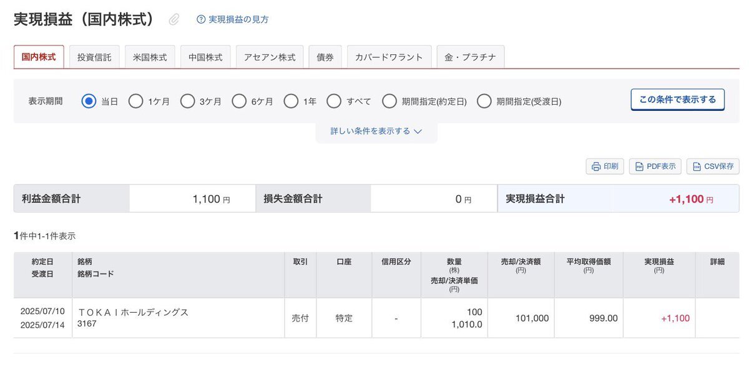The image size is (749, 367).
Task: Click the TOKAIホールディングス table row
Action: [376, 318]
